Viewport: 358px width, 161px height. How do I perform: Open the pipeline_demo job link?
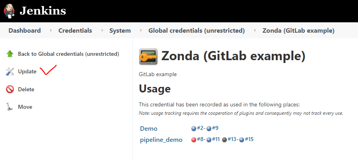[x=161, y=140]
